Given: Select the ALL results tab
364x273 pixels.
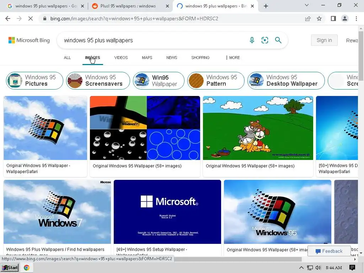Looking at the screenshot, I should tap(67, 58).
